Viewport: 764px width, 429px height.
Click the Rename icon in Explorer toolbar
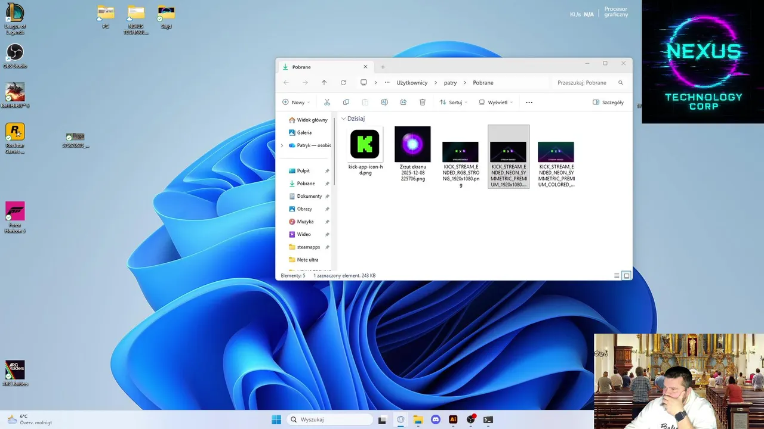click(384, 102)
